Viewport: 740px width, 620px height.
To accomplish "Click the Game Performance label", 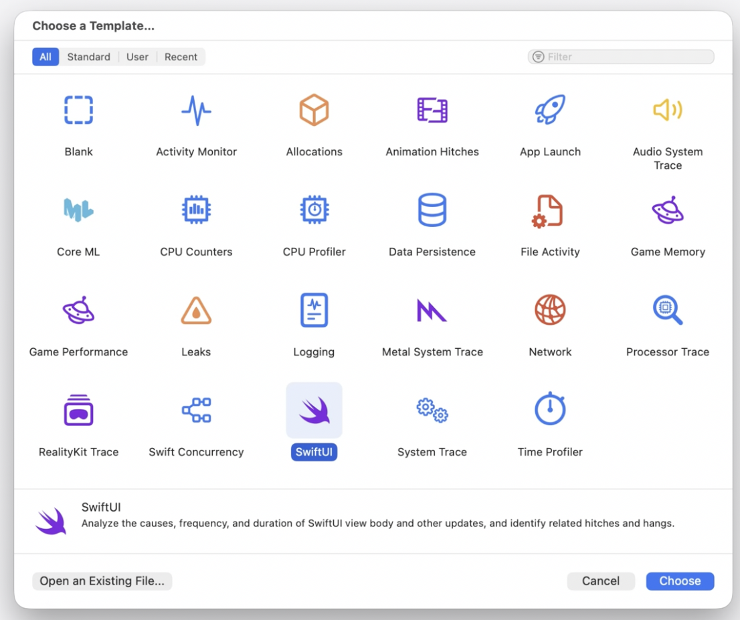I will click(x=78, y=352).
